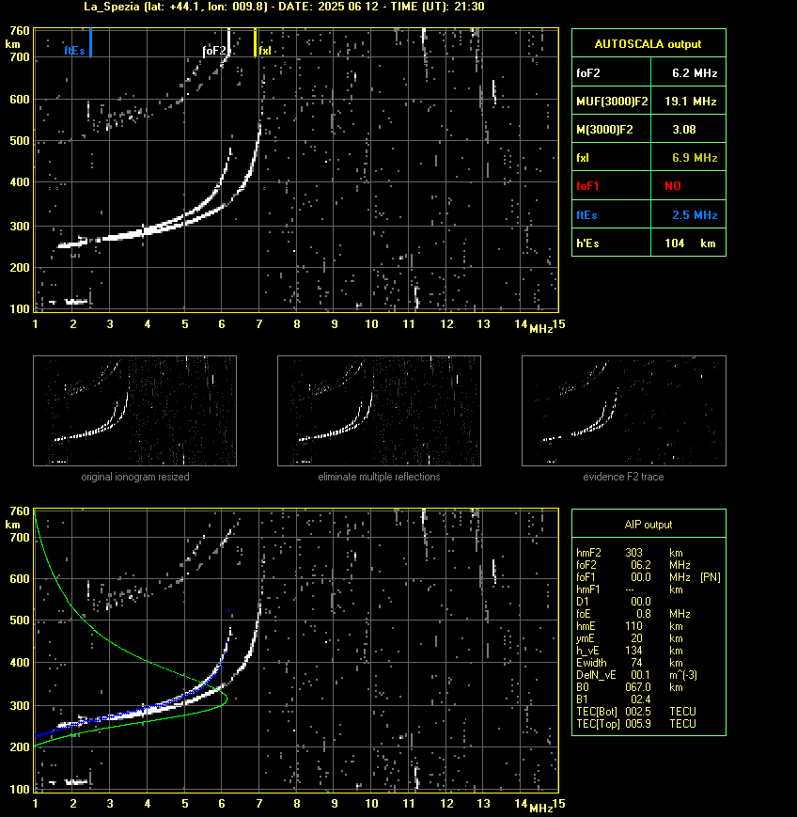Open the 'evidence F2 trace' thumbnail
The height and width of the screenshot is (817, 797).
click(x=624, y=411)
